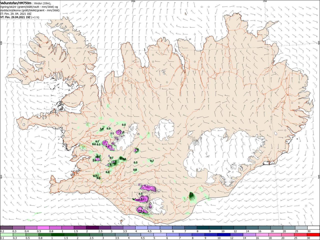Click the 0.1 label under the lower legend row
This screenshot has width=320, height=240.
(x=2, y=238)
